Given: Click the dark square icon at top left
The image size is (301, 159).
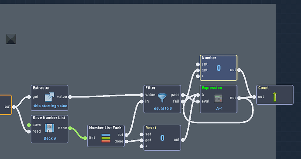Looking at the screenshot, I should [x=11, y=39].
